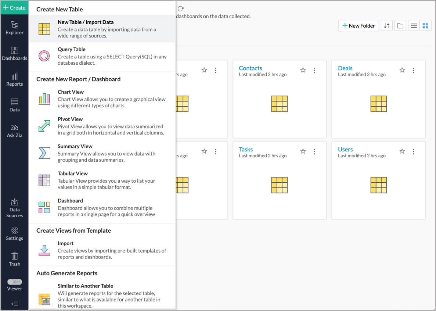Switch to list view layout
The image size is (436, 311).
pos(414,26)
